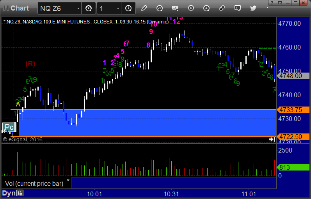Click the Twitter bird icon
This screenshot has height=199, width=311.
253,8
